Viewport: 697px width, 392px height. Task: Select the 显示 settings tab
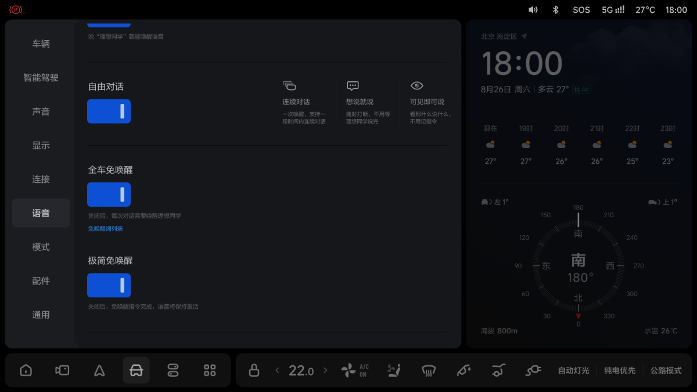pos(41,145)
